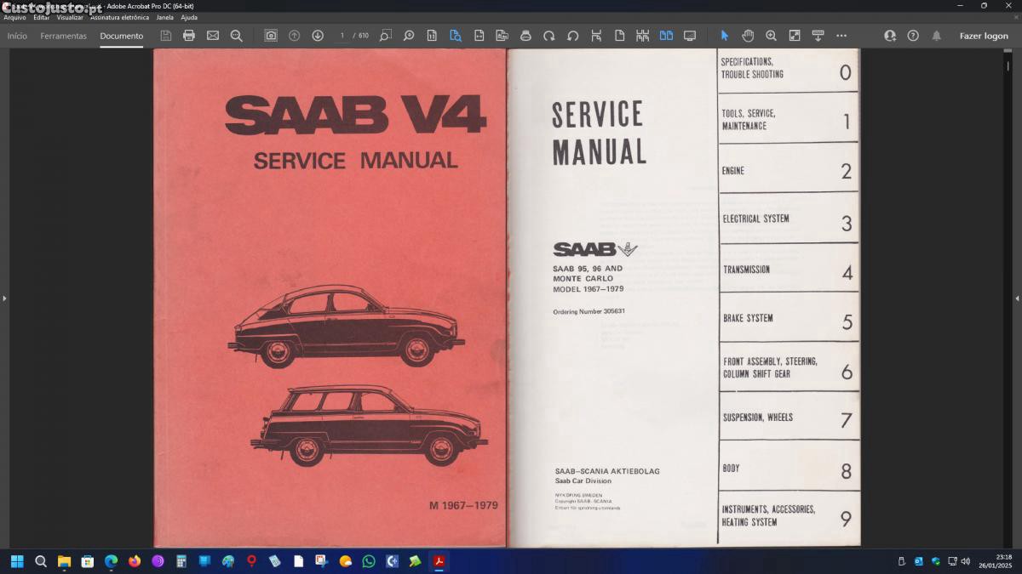Open the Arquivo menu
The image size is (1022, 574).
point(14,17)
